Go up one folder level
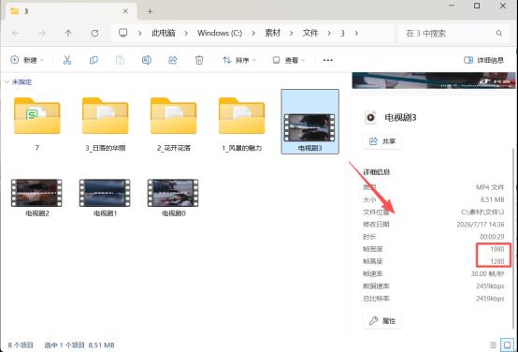Image resolution: width=518 pixels, height=352 pixels. [x=68, y=33]
